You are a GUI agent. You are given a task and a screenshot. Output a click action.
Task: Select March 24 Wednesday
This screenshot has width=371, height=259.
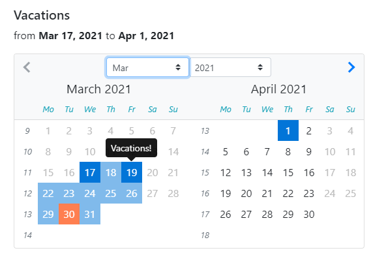tap(90, 193)
